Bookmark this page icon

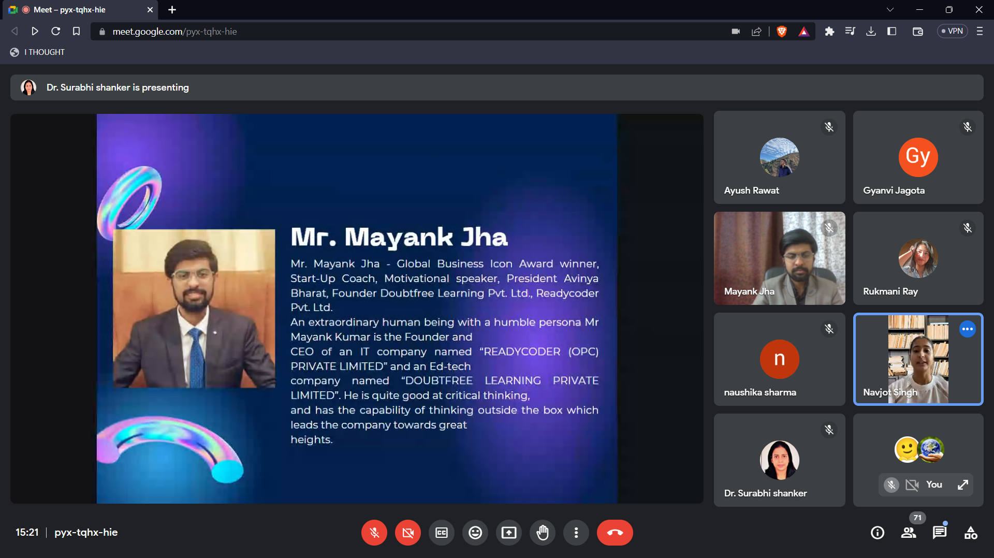click(x=76, y=32)
